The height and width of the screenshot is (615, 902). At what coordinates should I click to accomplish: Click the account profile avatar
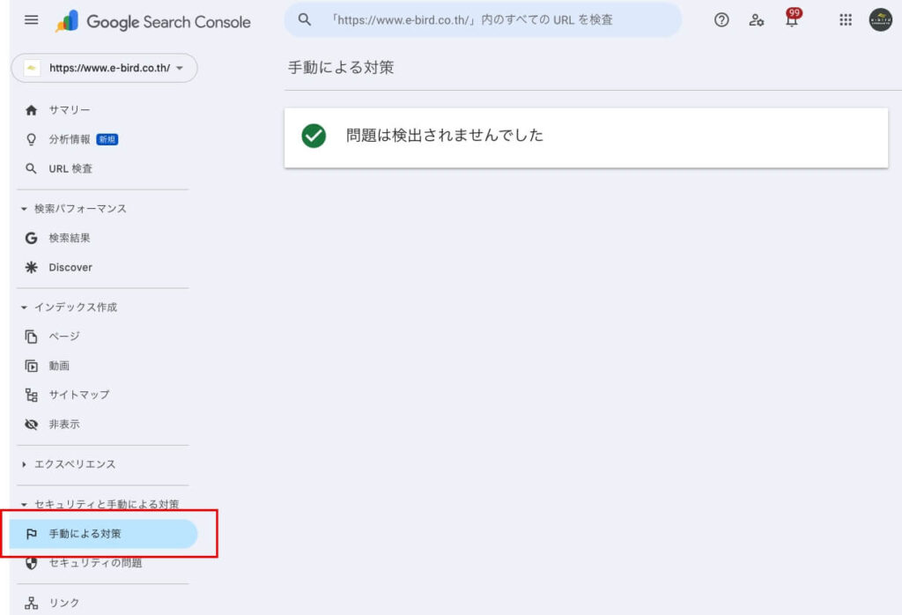pyautogui.click(x=880, y=20)
